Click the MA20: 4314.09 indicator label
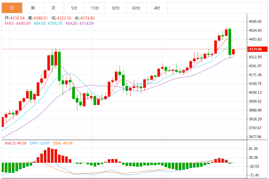This screenshot has height=179, width=269. click(80, 23)
